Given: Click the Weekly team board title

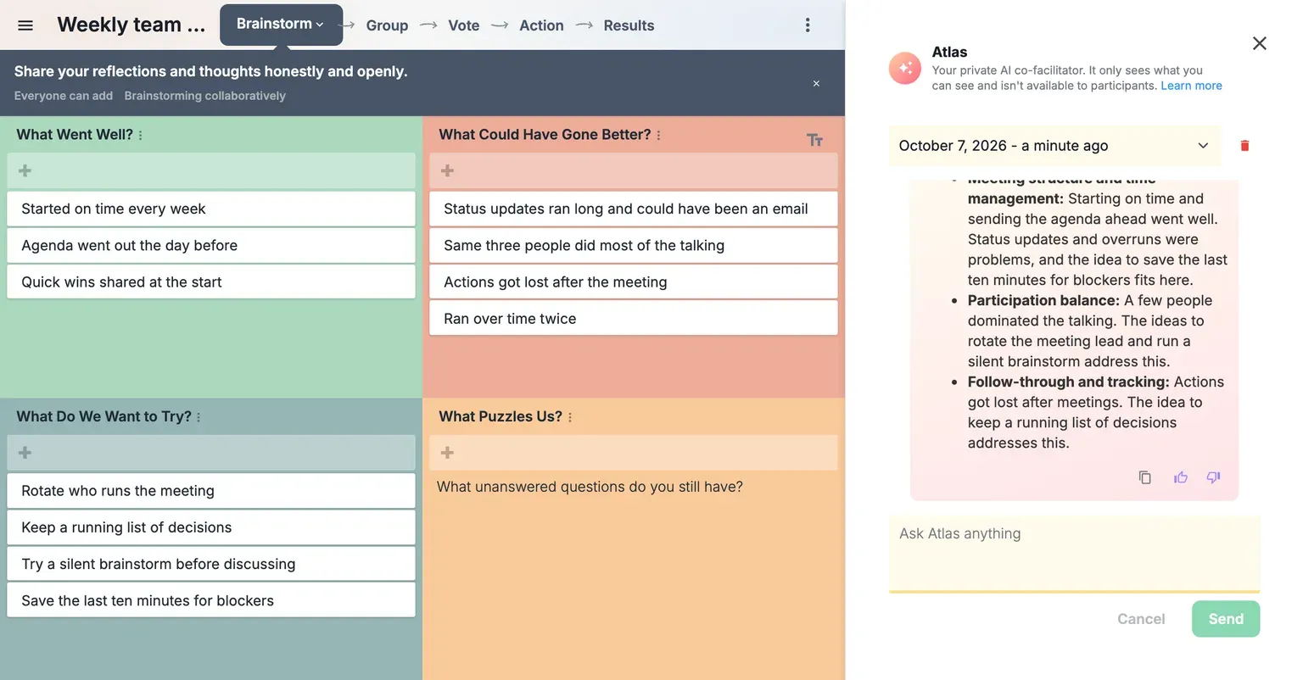Looking at the screenshot, I should (x=131, y=25).
